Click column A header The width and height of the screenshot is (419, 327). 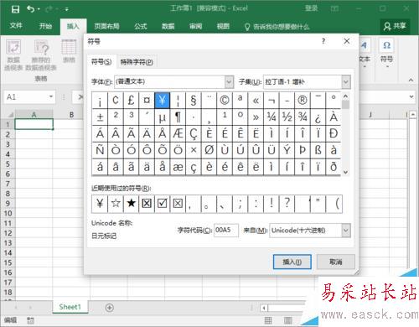coord(34,115)
